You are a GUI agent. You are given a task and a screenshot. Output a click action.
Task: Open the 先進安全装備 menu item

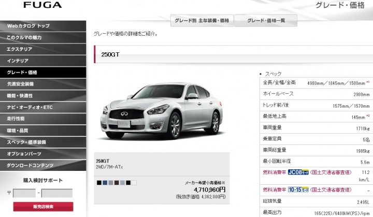[43, 84]
